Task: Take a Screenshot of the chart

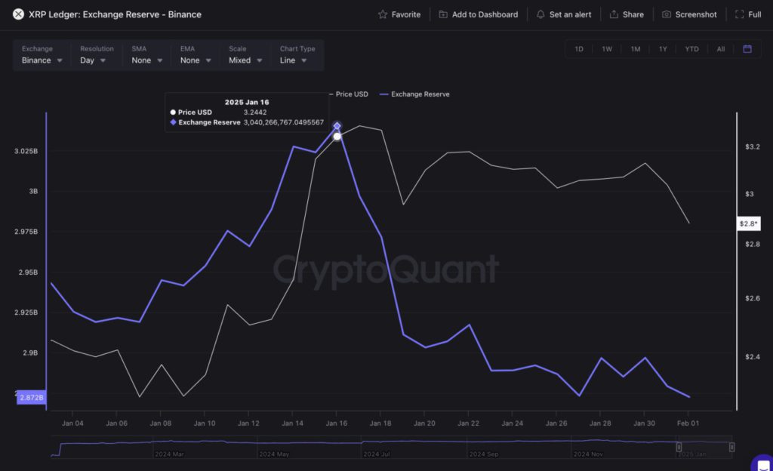Action: tap(689, 14)
